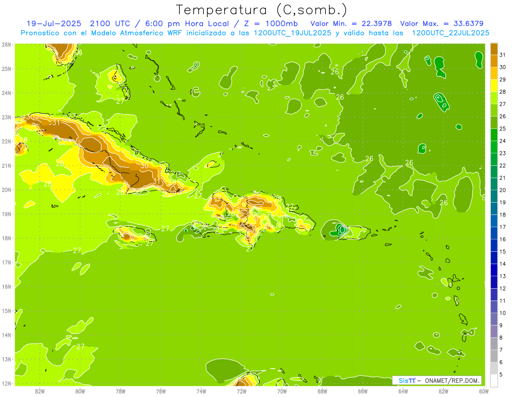
Task: Click the dark brown top legend swatch above 31
Action: tap(494, 49)
